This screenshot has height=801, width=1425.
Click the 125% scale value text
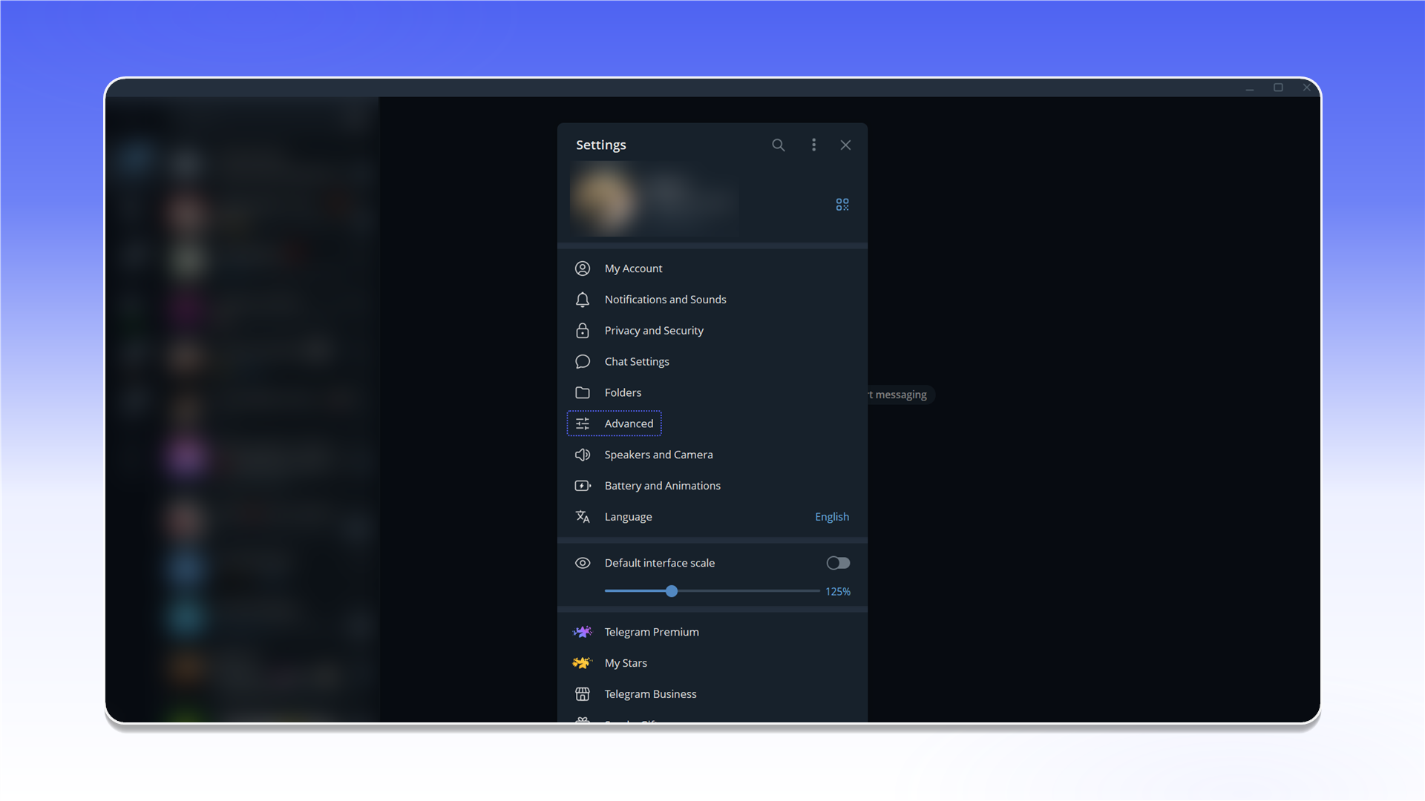(838, 592)
